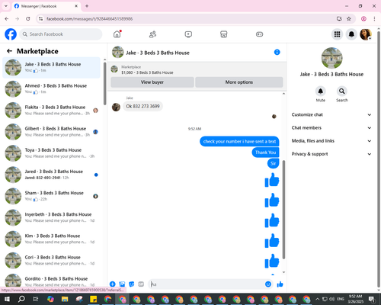Click the Search Facebook input field

(x=61, y=34)
